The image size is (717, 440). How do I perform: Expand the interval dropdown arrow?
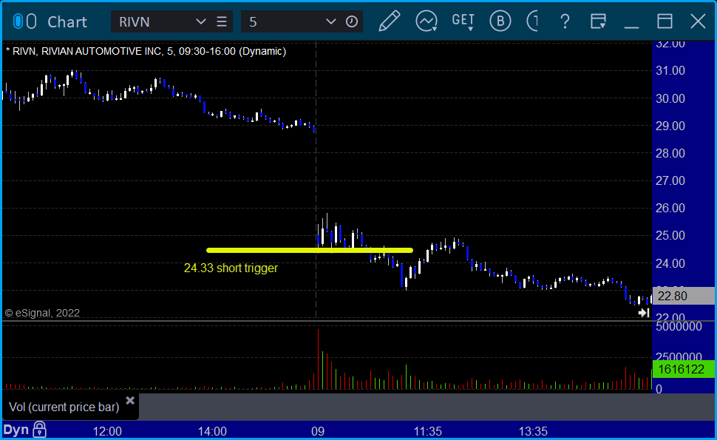[x=330, y=21]
